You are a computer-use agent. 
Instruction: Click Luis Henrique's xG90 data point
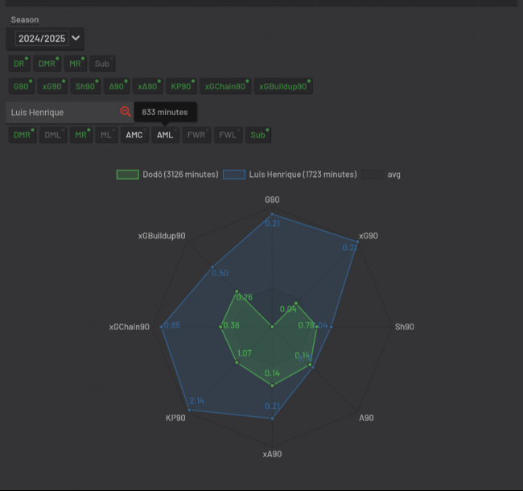pyautogui.click(x=357, y=241)
